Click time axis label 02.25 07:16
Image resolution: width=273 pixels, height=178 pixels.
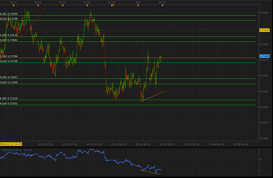click(x=70, y=144)
